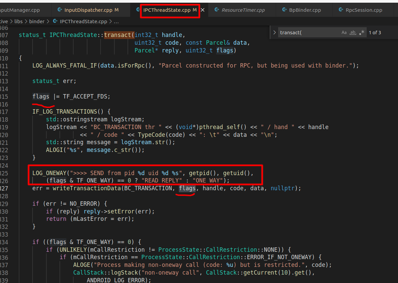Screen dimensions: 398x283
Task: Click the C++ icon in the breadcrumb path
Action: click(55, 21)
